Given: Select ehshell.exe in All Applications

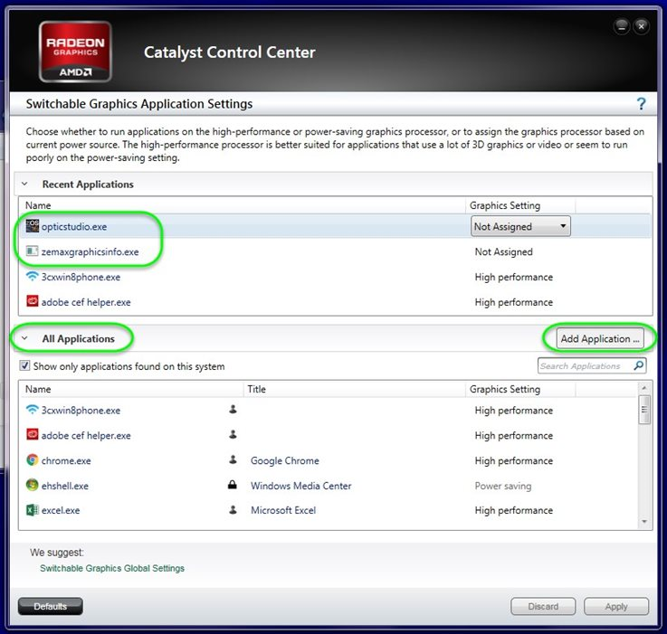Looking at the screenshot, I should (64, 486).
